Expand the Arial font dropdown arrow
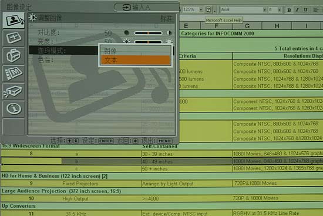The image size is (323, 216). [x=264, y=9]
